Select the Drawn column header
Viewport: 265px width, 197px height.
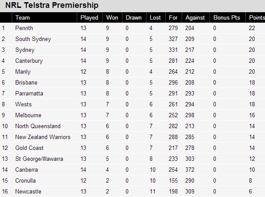point(133,18)
